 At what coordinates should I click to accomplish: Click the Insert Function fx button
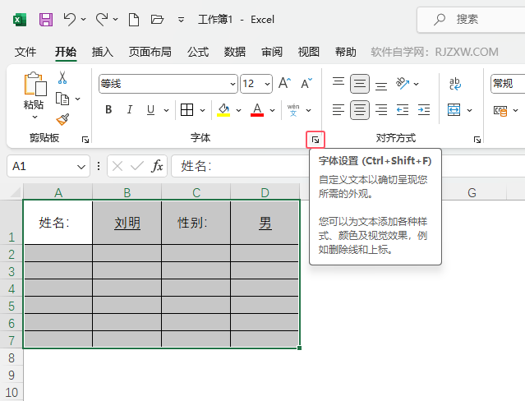pyautogui.click(x=157, y=166)
